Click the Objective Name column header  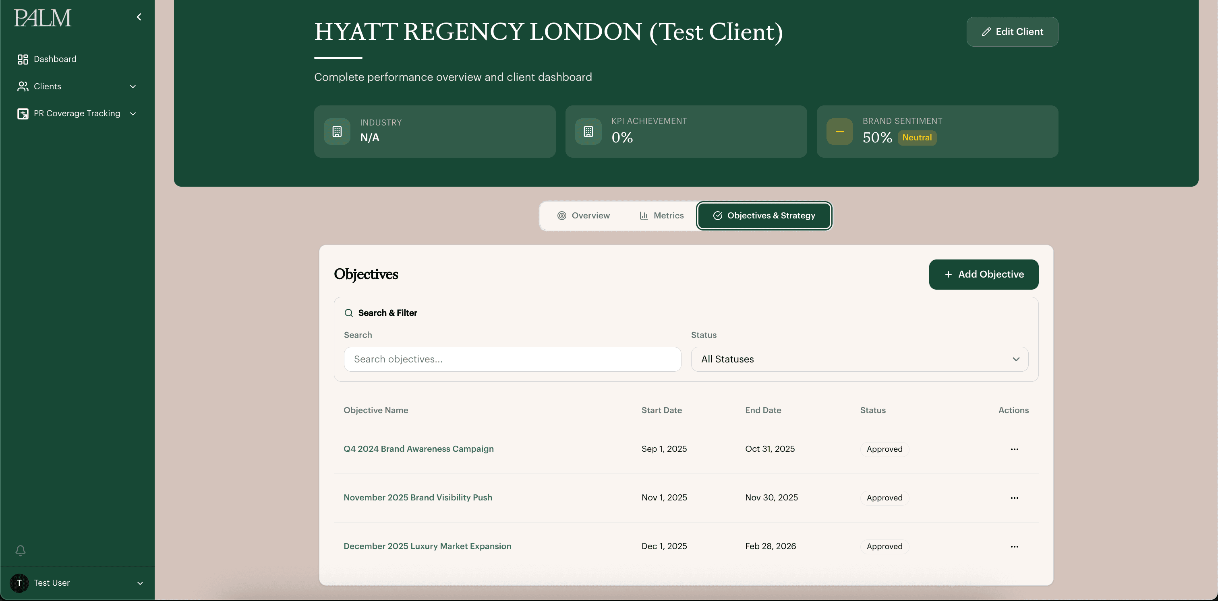(375, 410)
